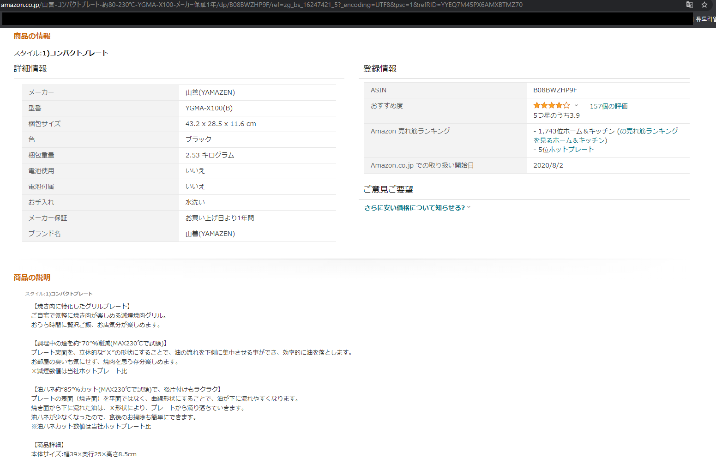
Task: Click the translate page icon in address bar
Action: tap(689, 5)
